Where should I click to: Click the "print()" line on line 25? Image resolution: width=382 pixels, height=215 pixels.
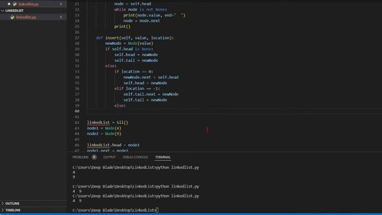click(122, 26)
